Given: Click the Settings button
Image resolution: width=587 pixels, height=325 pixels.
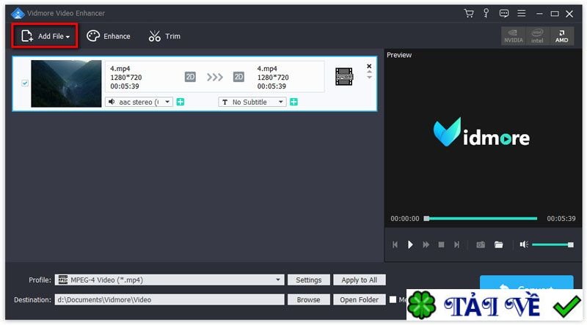Looking at the screenshot, I should pyautogui.click(x=308, y=280).
